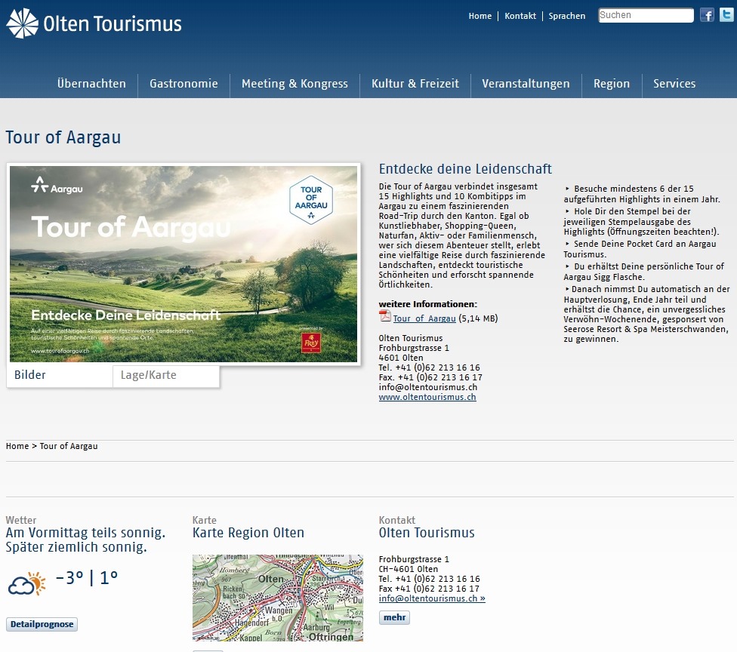This screenshot has width=737, height=652.
Task: Click the Entdecke deine Leidenschaft heading
Action: [465, 169]
